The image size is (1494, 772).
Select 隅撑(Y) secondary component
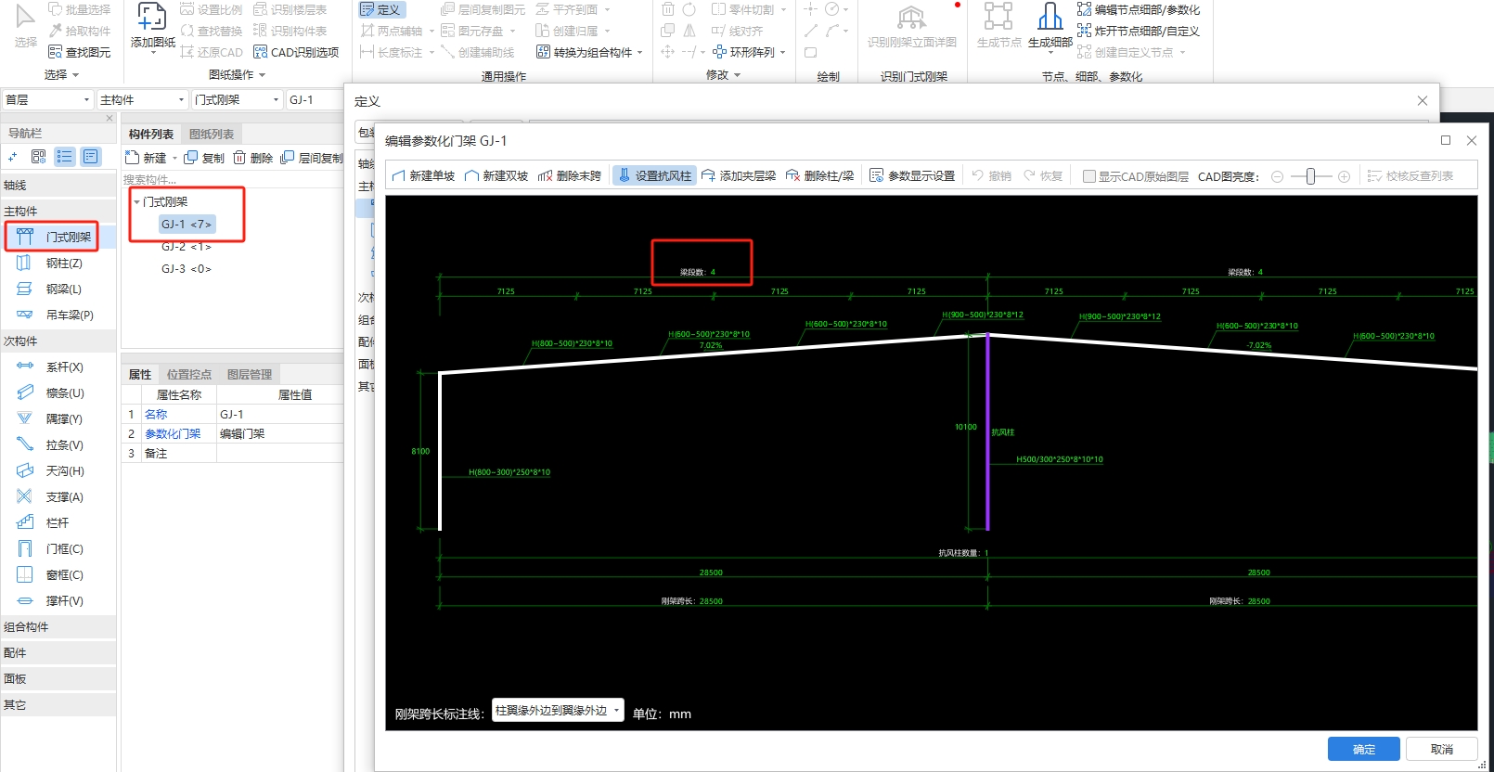tap(59, 418)
